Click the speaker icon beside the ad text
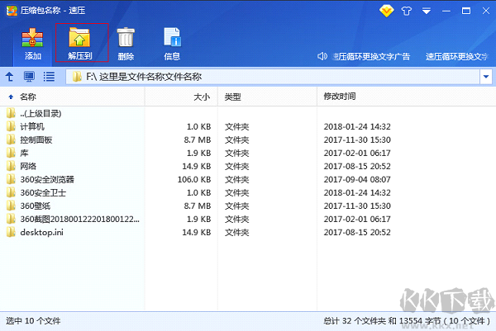 coord(324,56)
